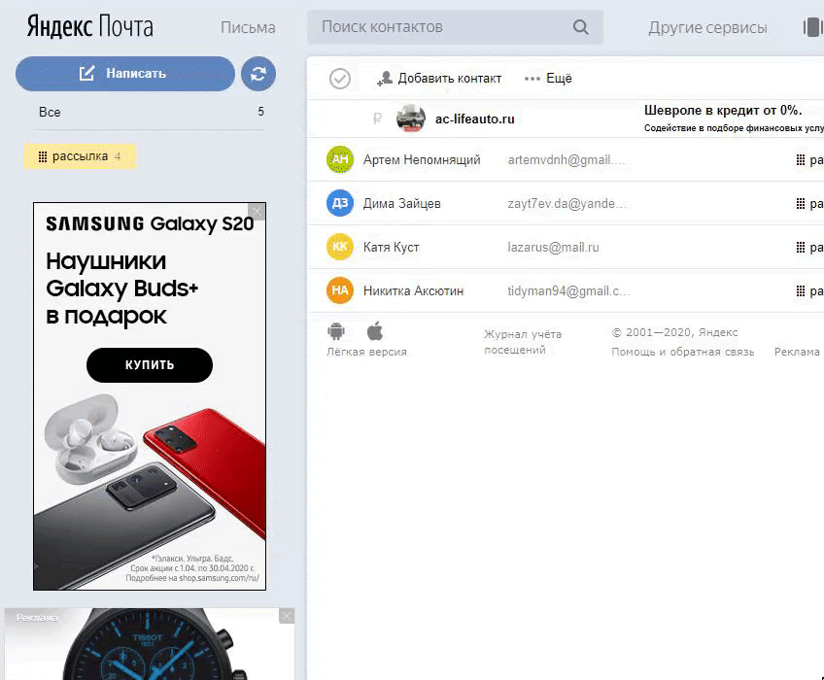Click group tag in Катя Куст row
This screenshot has height=680, width=824.
pos(809,247)
